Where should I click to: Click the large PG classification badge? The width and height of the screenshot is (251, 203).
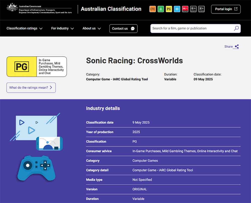(x=22, y=67)
